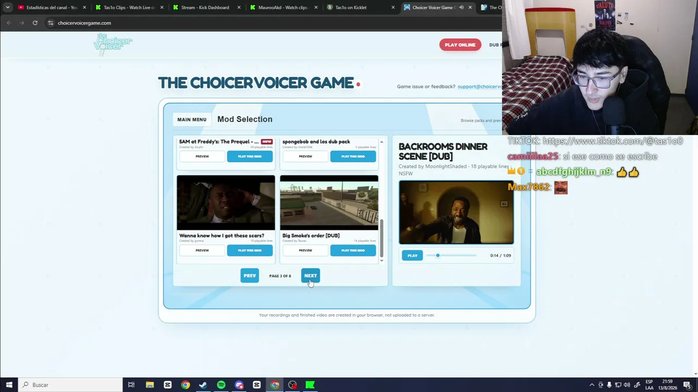The image size is (698, 392).
Task: Close the MaurooAkd tab
Action: pos(316,8)
